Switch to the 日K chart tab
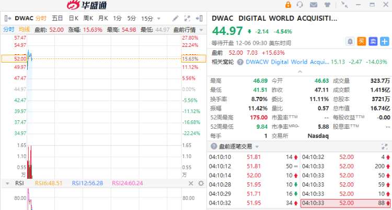 (74, 18)
